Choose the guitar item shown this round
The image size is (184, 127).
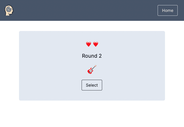[92, 69]
